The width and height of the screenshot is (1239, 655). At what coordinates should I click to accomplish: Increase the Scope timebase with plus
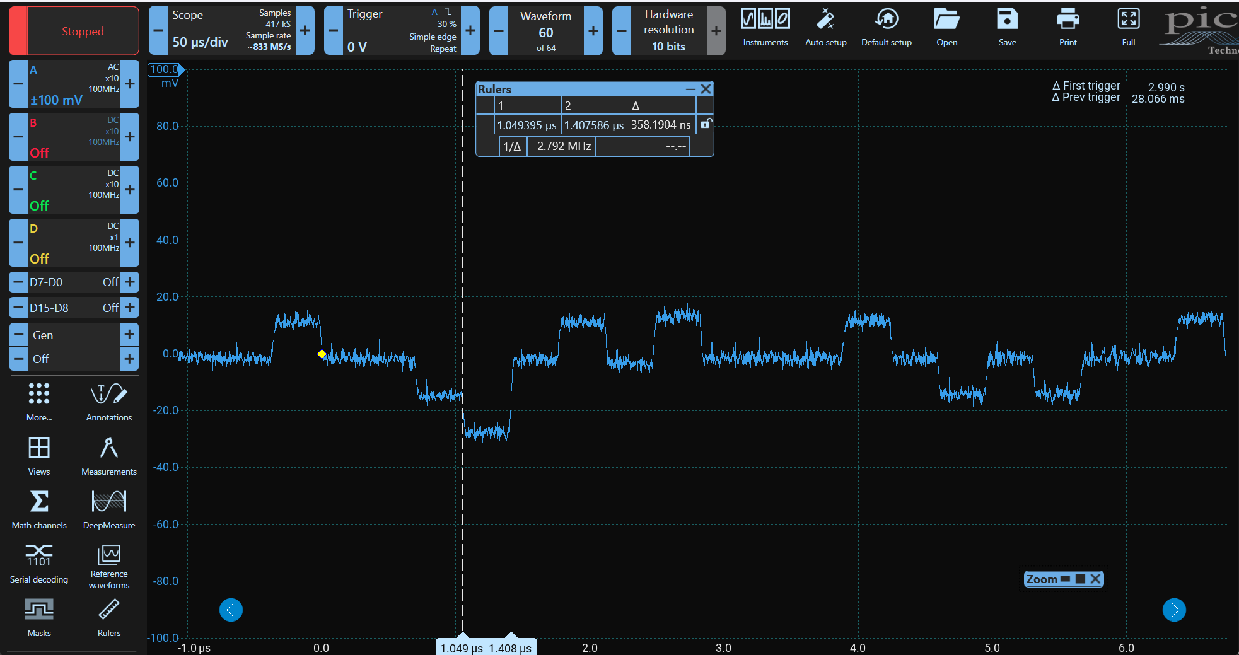[x=305, y=30]
